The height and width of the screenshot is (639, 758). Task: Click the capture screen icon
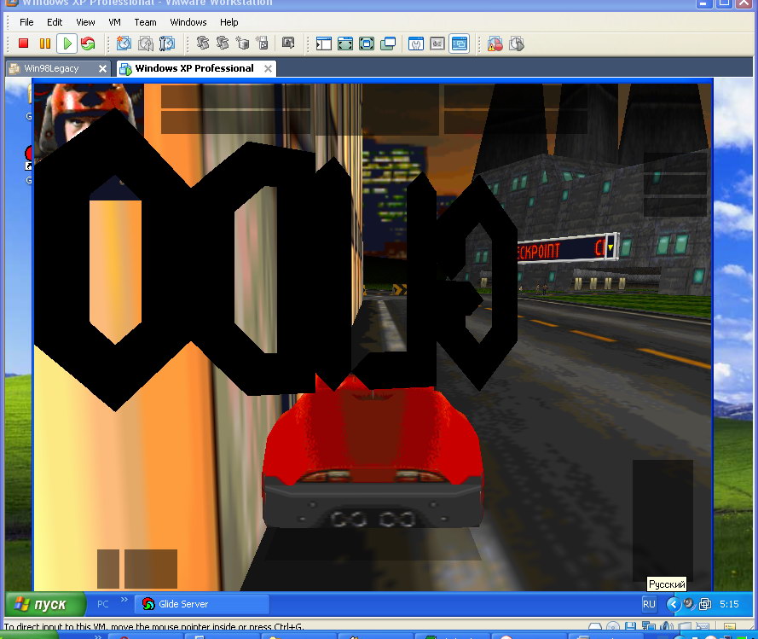288,44
